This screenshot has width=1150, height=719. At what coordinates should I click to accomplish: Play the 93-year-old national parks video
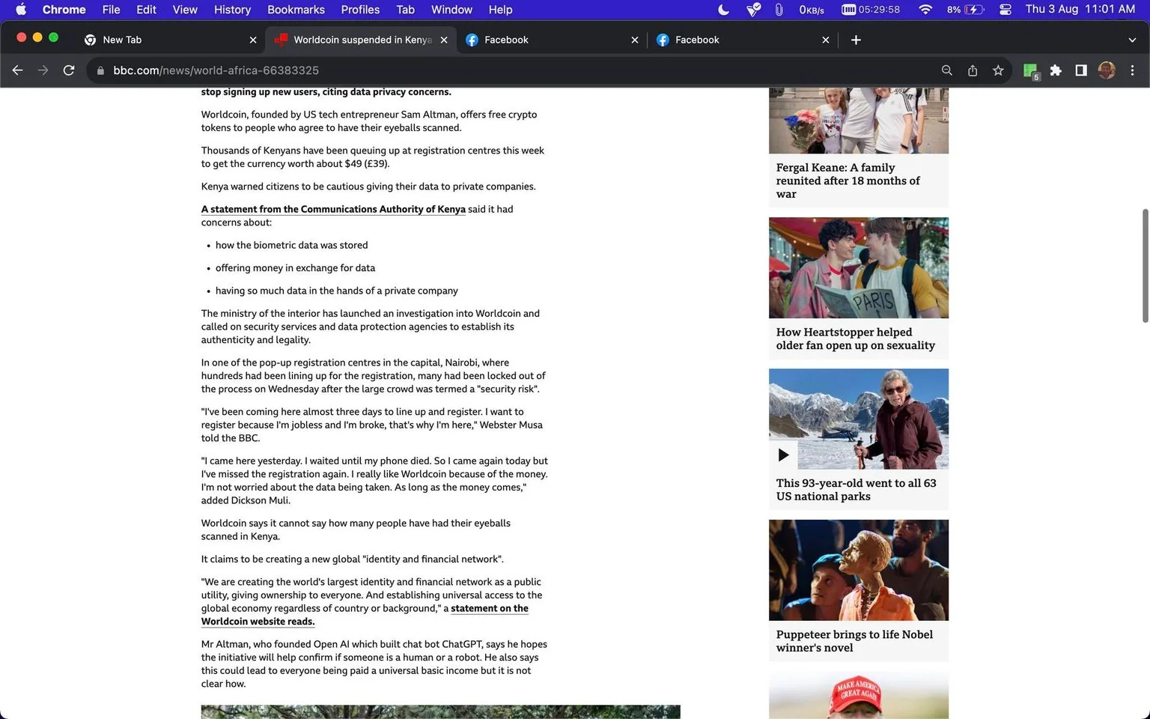(783, 455)
